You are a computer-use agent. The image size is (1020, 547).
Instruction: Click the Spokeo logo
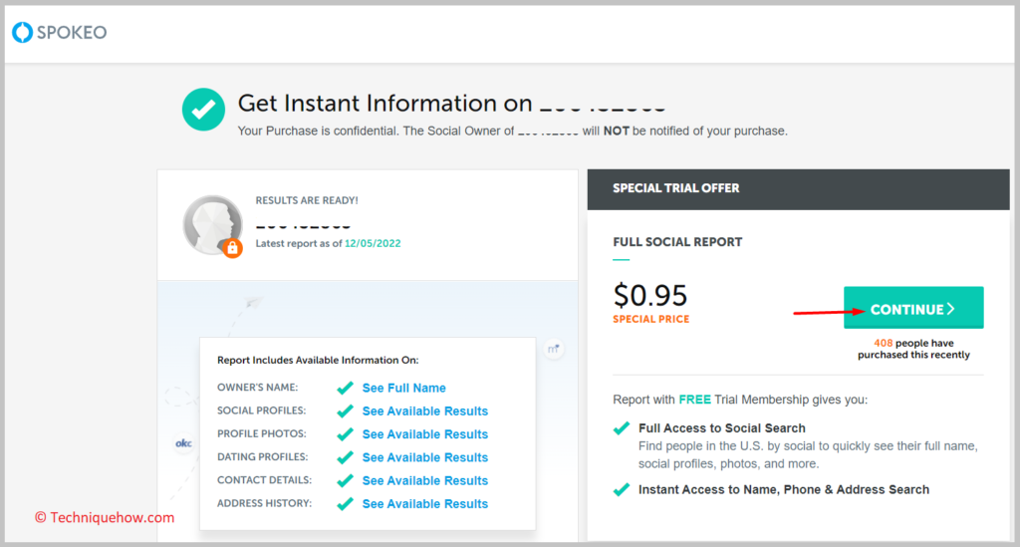coord(59,33)
